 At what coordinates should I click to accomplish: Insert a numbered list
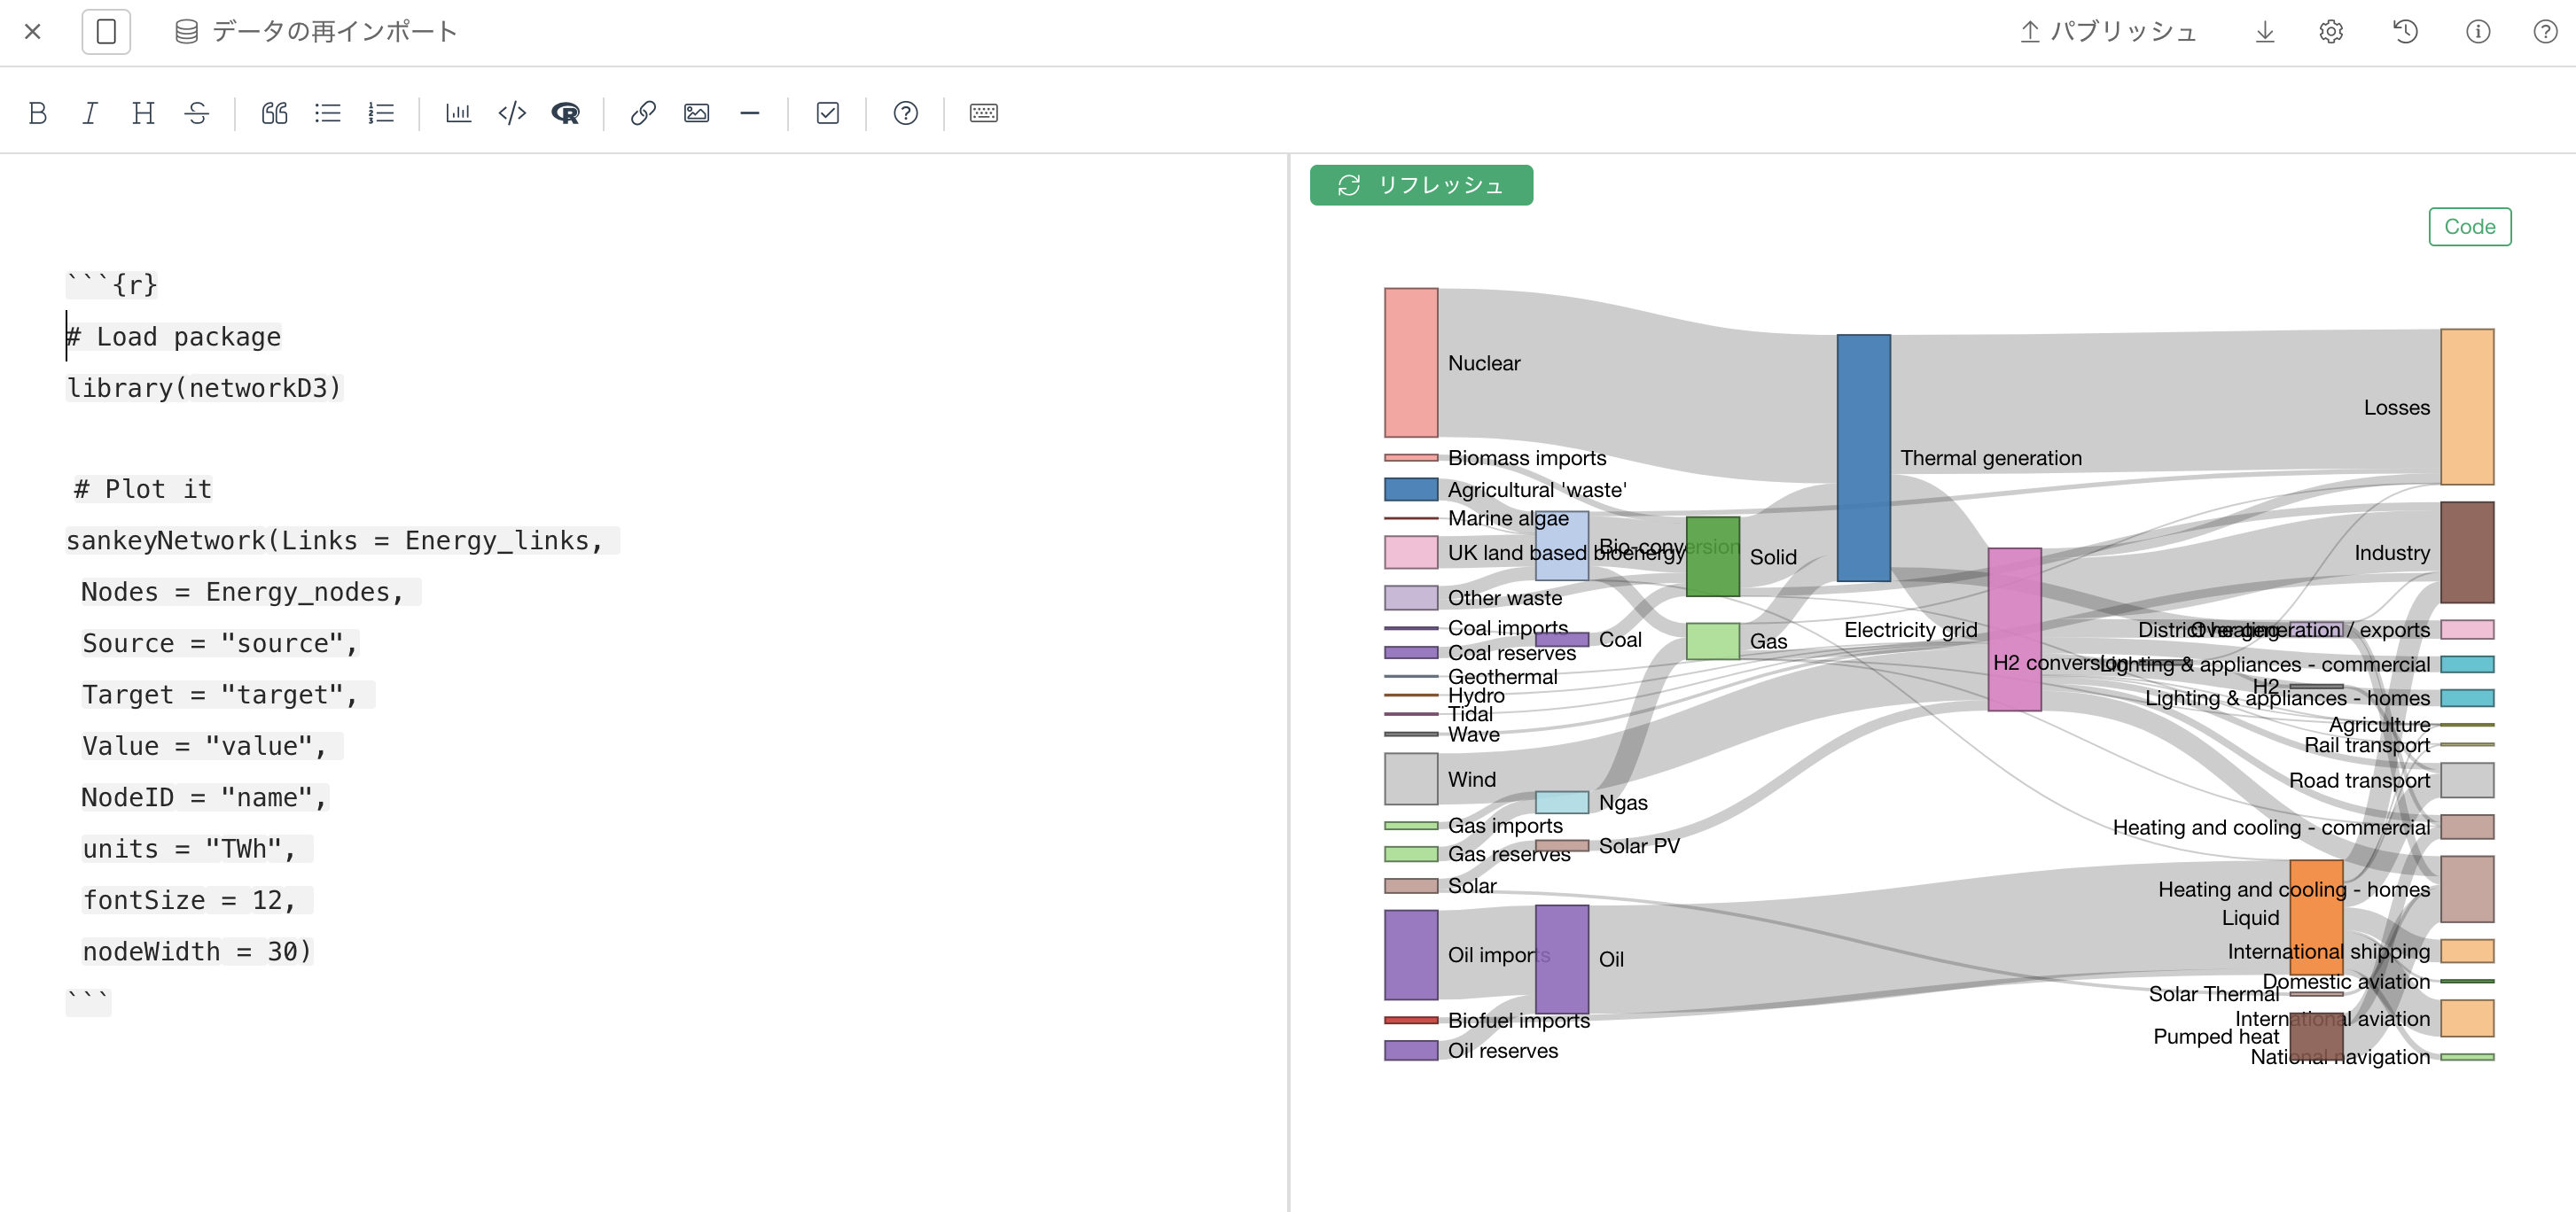(x=381, y=113)
